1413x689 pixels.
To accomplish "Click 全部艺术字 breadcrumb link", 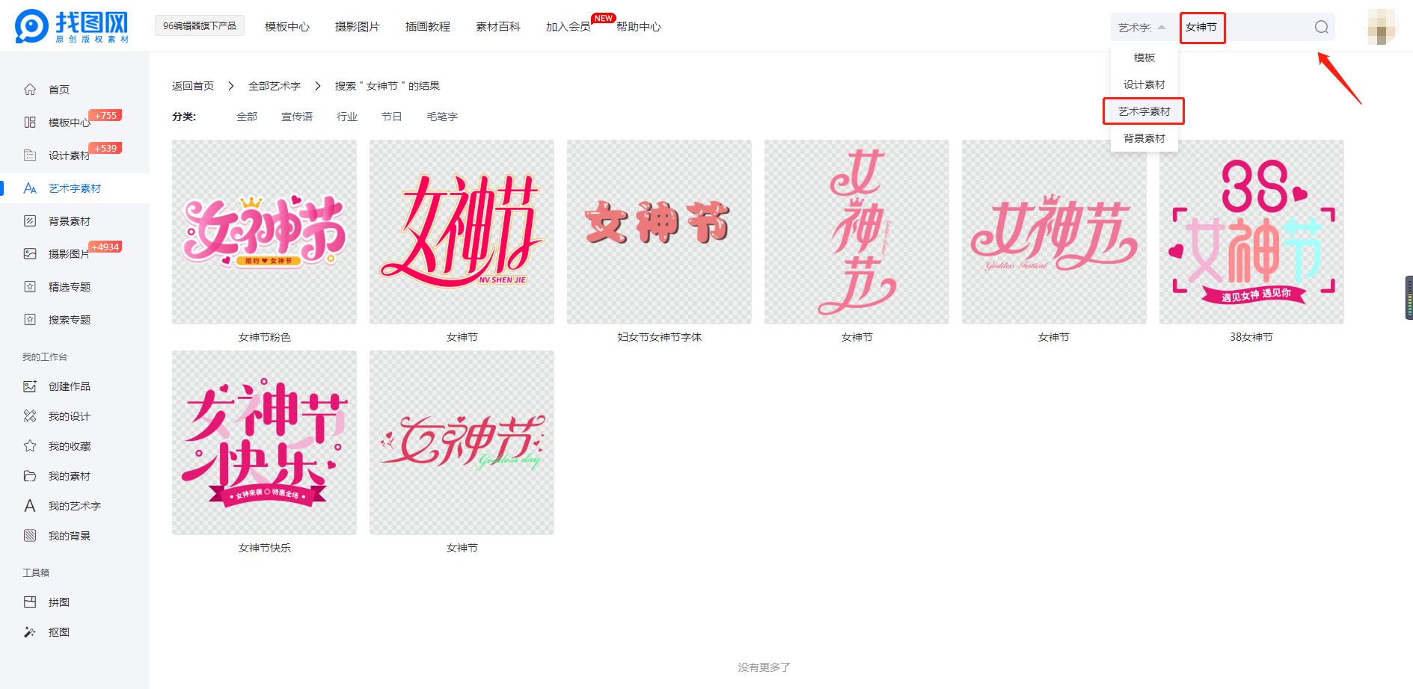I will 275,86.
